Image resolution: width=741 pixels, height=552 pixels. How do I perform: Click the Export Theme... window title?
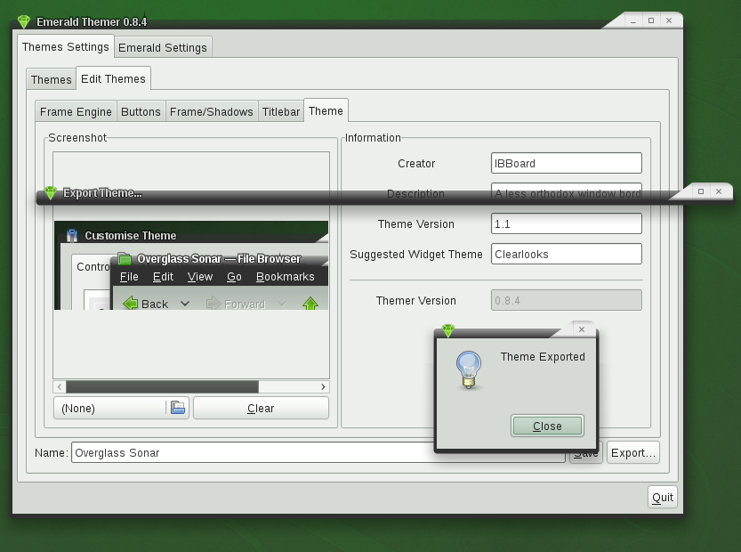click(102, 193)
